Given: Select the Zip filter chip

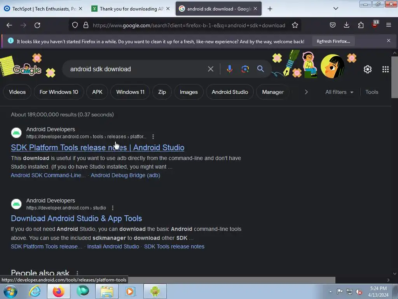Looking at the screenshot, I should click(x=162, y=92).
